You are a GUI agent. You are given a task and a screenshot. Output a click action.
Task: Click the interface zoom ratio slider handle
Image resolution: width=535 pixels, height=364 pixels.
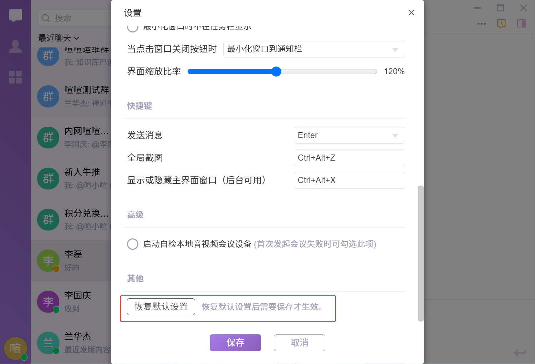click(x=276, y=72)
